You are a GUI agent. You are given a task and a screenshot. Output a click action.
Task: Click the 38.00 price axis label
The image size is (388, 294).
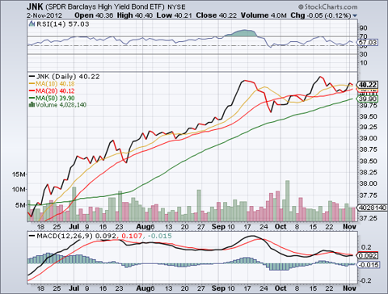point(368,183)
